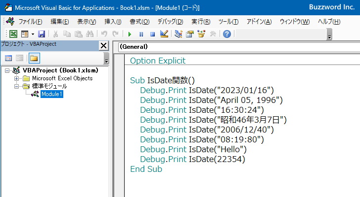The width and height of the screenshot is (360, 197).
Task: Click the View Object icon in project pane
Action: click(19, 58)
